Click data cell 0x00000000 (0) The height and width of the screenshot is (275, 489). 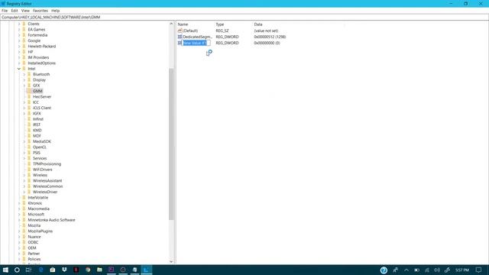[267, 43]
